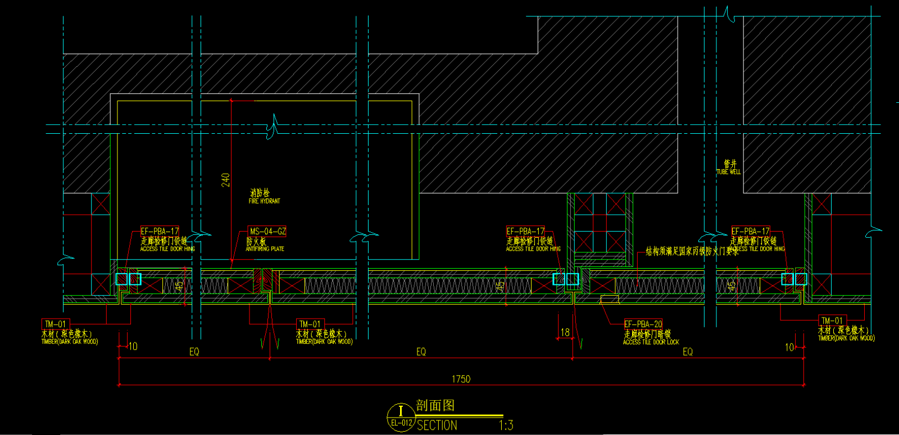Select the MS-04-GZ material tag

click(267, 231)
